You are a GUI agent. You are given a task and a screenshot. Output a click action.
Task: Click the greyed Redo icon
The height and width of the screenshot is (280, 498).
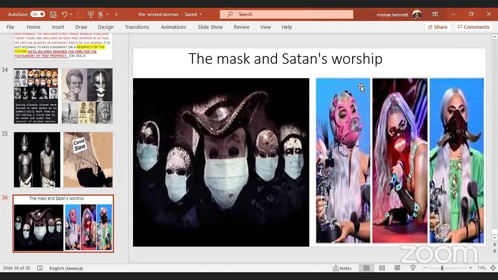80,14
